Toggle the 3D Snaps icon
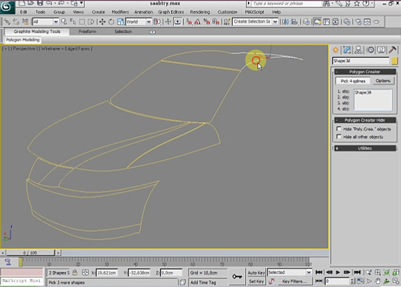The height and width of the screenshot is (287, 401). pos(188,22)
